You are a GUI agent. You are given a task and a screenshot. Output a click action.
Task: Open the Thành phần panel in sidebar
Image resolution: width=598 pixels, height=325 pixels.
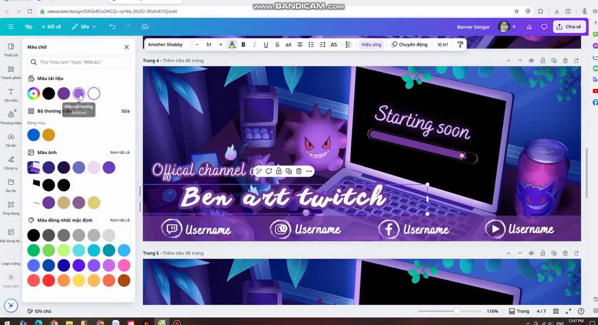pyautogui.click(x=10, y=70)
